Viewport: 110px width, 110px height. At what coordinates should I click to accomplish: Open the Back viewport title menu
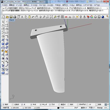coord(12,20)
